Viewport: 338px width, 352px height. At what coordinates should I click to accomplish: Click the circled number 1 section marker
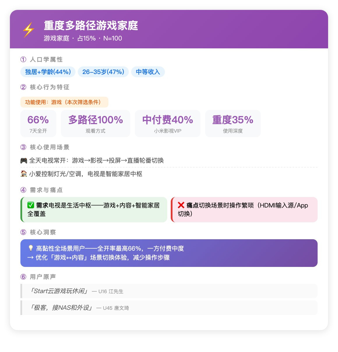[x=23, y=59]
